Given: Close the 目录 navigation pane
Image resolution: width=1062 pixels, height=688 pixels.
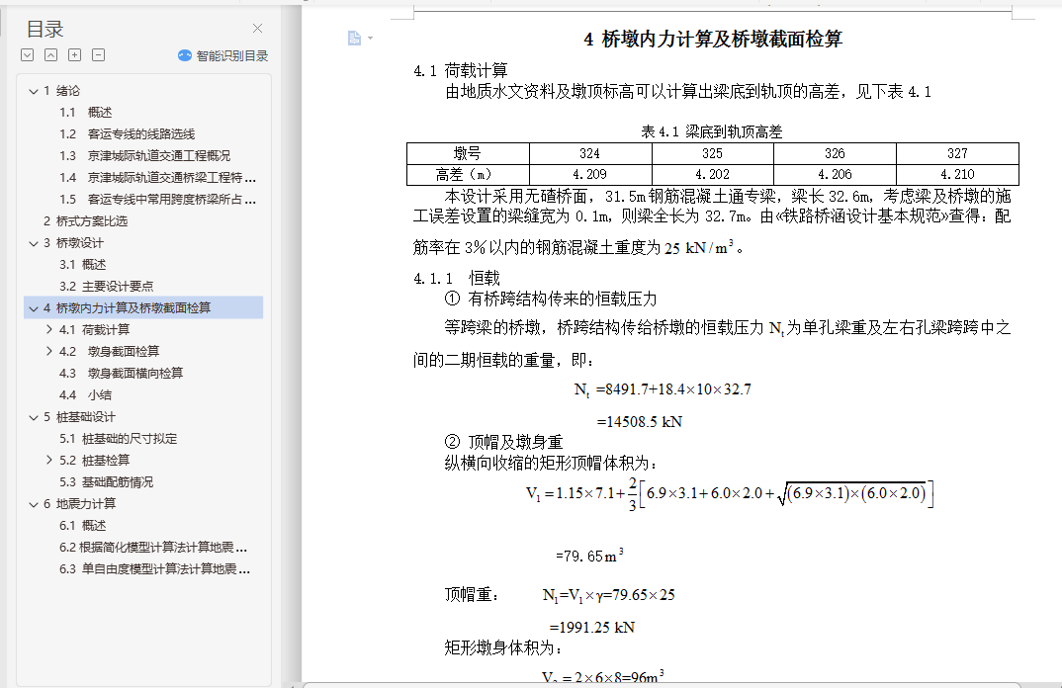Looking at the screenshot, I should tap(257, 29).
